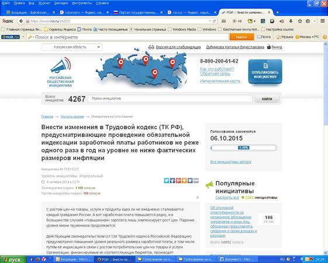Screen dimensions: 328x263
Task: Share initiative on Odnoklassniki
Action: pos(184,181)
